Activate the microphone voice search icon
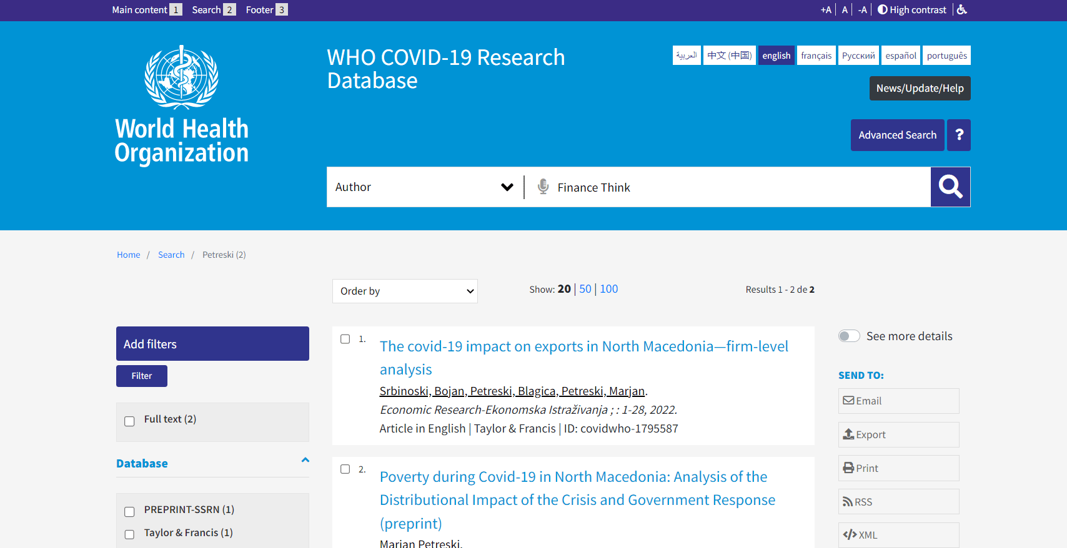The width and height of the screenshot is (1067, 548). click(543, 187)
